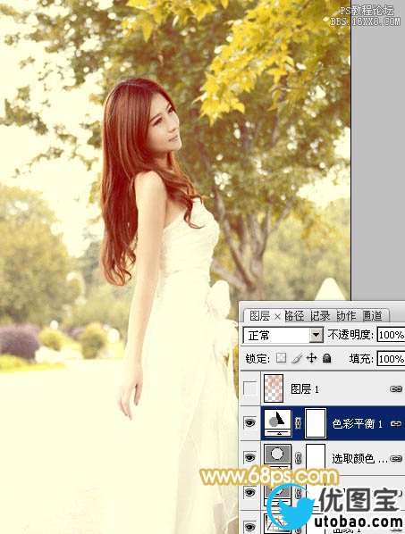The height and width of the screenshot is (534, 405).
Task: Click link icon on 图层 1 row
Action: pyautogui.click(x=395, y=389)
